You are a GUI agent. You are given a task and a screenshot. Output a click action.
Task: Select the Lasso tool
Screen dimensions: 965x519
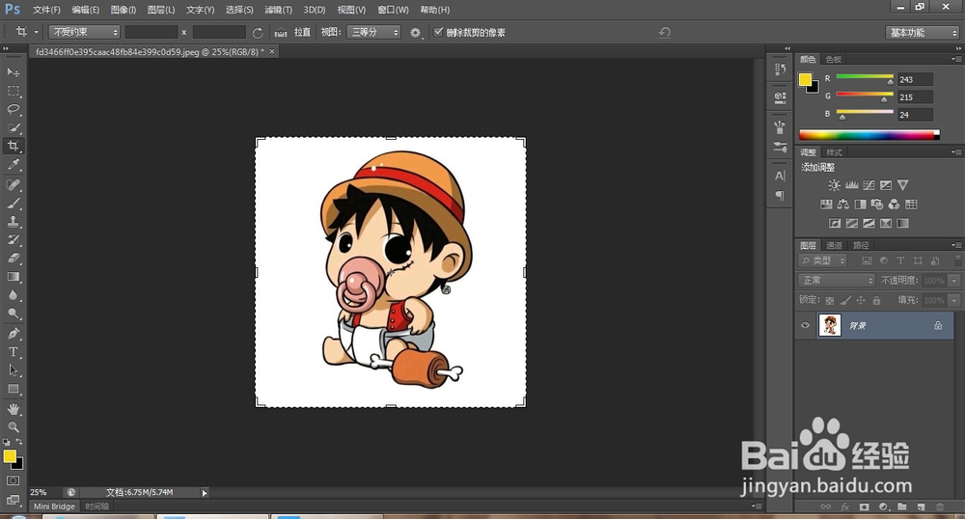coord(13,109)
